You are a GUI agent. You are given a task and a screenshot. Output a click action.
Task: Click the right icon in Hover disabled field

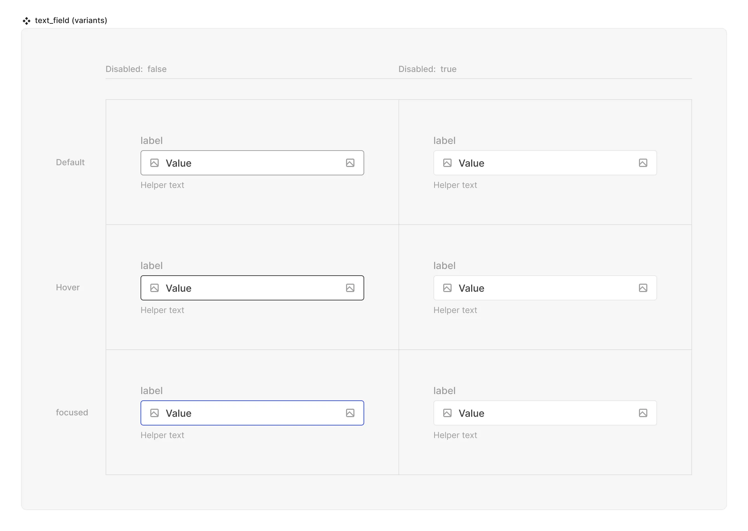[x=643, y=288]
